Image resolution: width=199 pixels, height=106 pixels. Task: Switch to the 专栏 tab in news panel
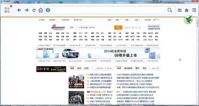pyautogui.click(x=145, y=68)
